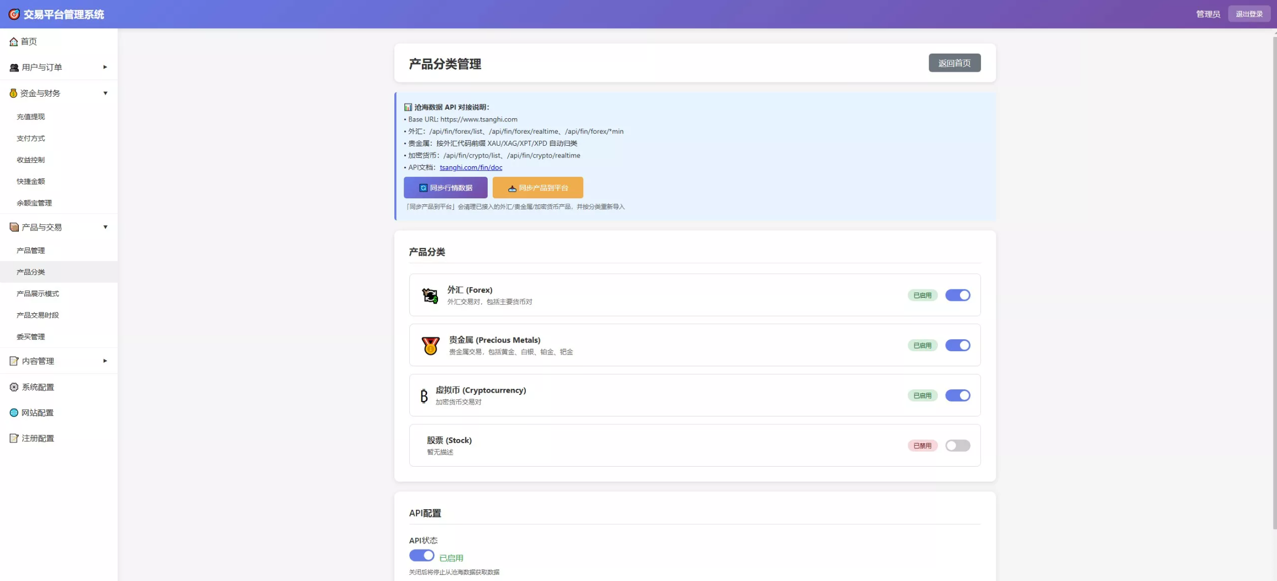Toggle the 贵金属 (Precious Metals) switch

click(x=957, y=346)
